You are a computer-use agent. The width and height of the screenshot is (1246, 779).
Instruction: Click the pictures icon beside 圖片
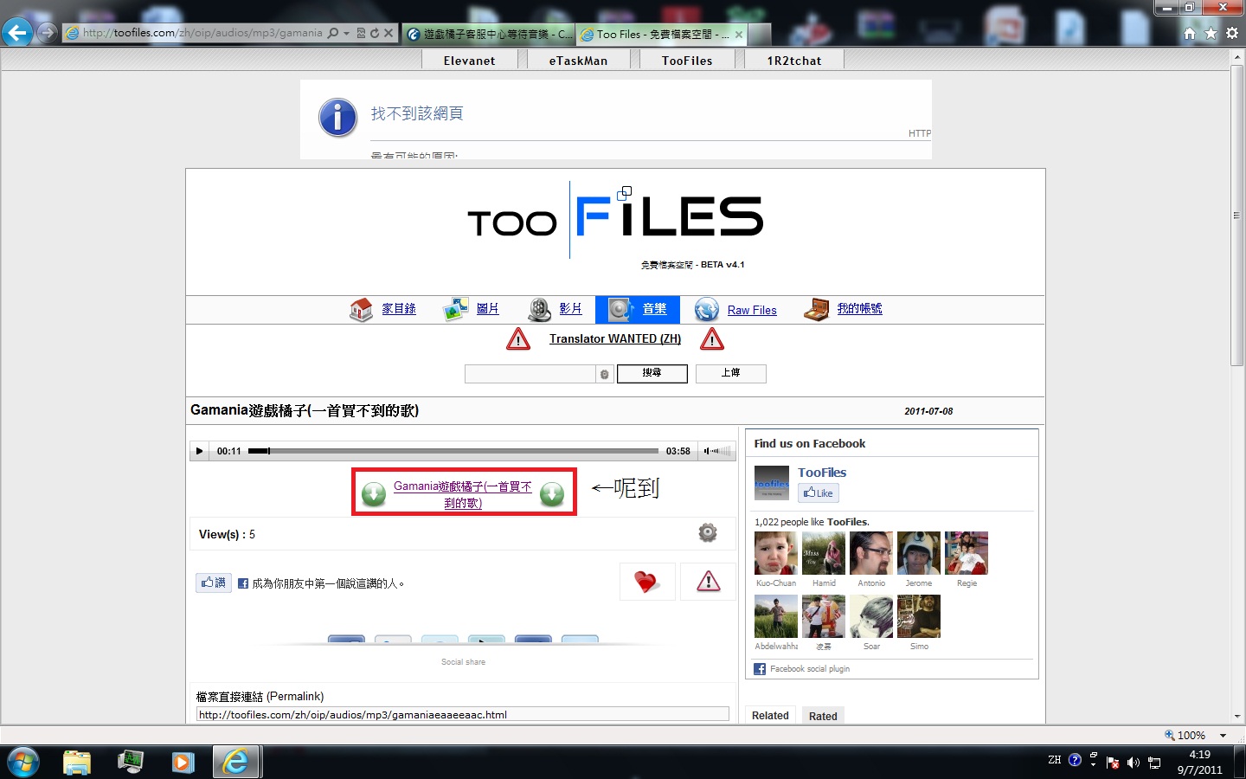pyautogui.click(x=456, y=309)
